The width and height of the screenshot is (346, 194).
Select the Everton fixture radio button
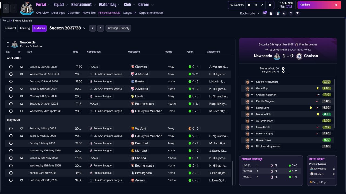point(11,81)
